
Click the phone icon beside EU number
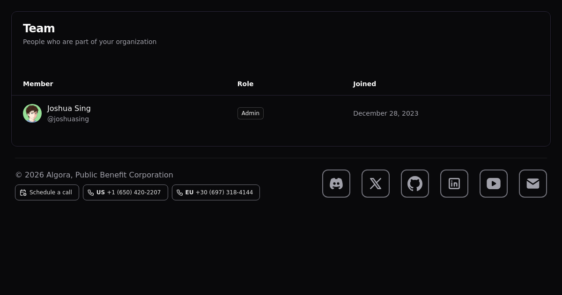tap(180, 192)
